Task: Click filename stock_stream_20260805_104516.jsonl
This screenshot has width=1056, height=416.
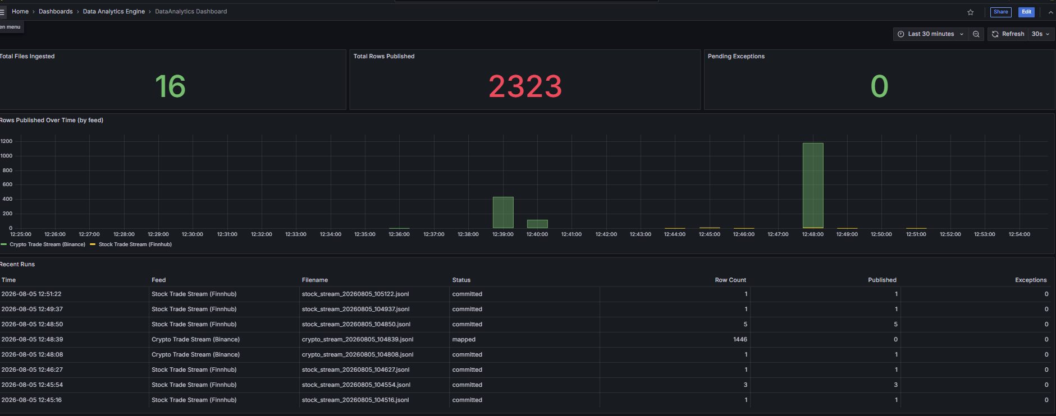Action: 355,400
